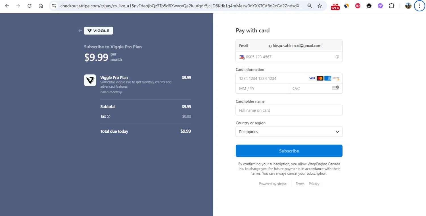426x216 pixels.
Task: Return to Viggle with the back arrow
Action: coord(80,31)
